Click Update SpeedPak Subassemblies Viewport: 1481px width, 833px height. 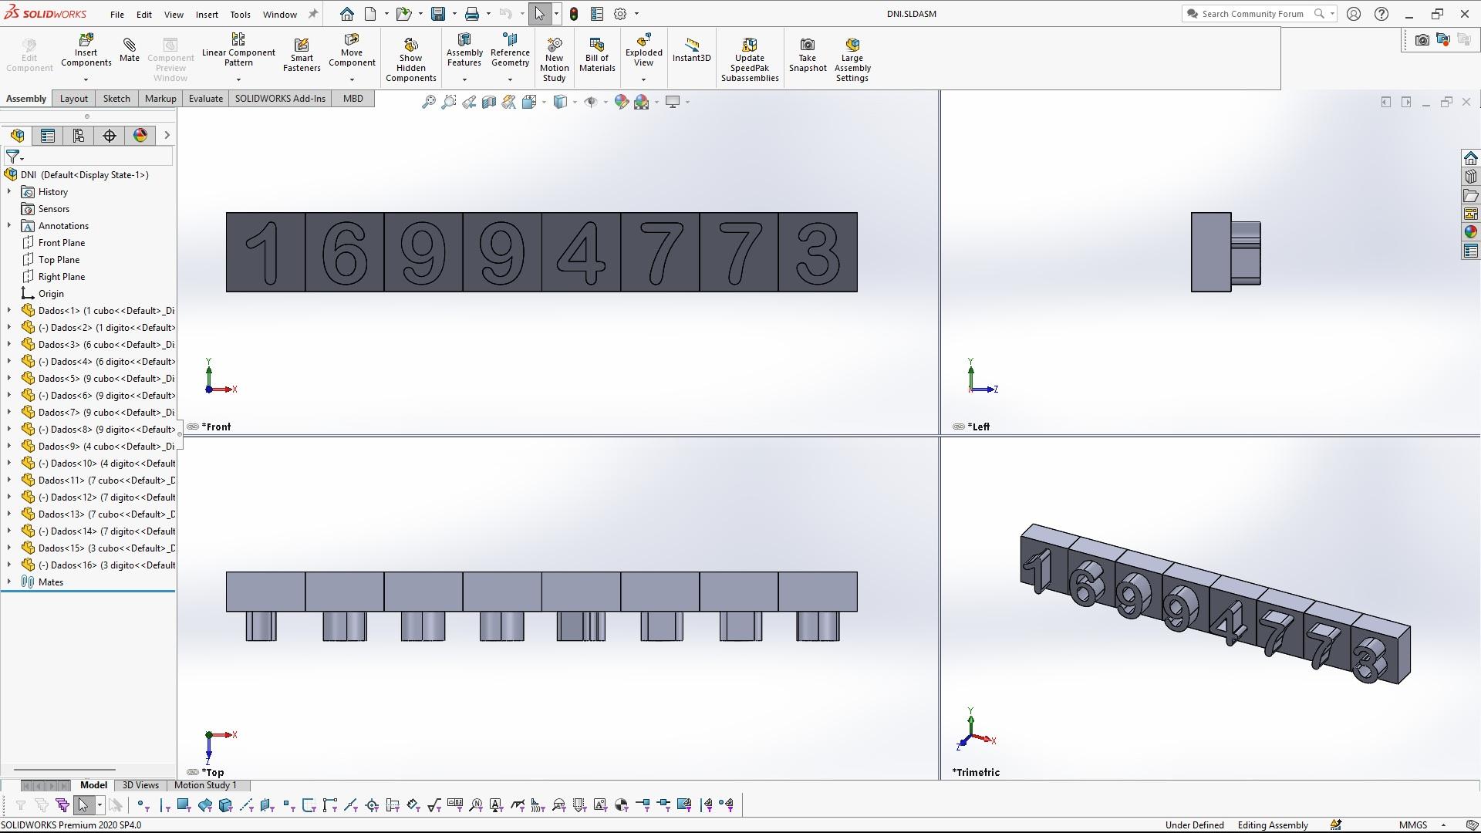[750, 60]
